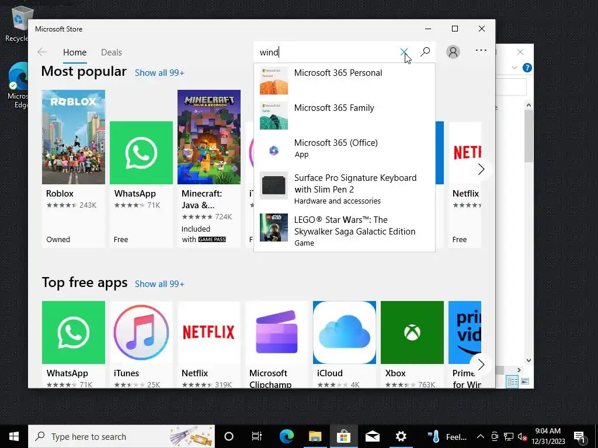
Task: Open iCloud app icon
Action: point(345,332)
